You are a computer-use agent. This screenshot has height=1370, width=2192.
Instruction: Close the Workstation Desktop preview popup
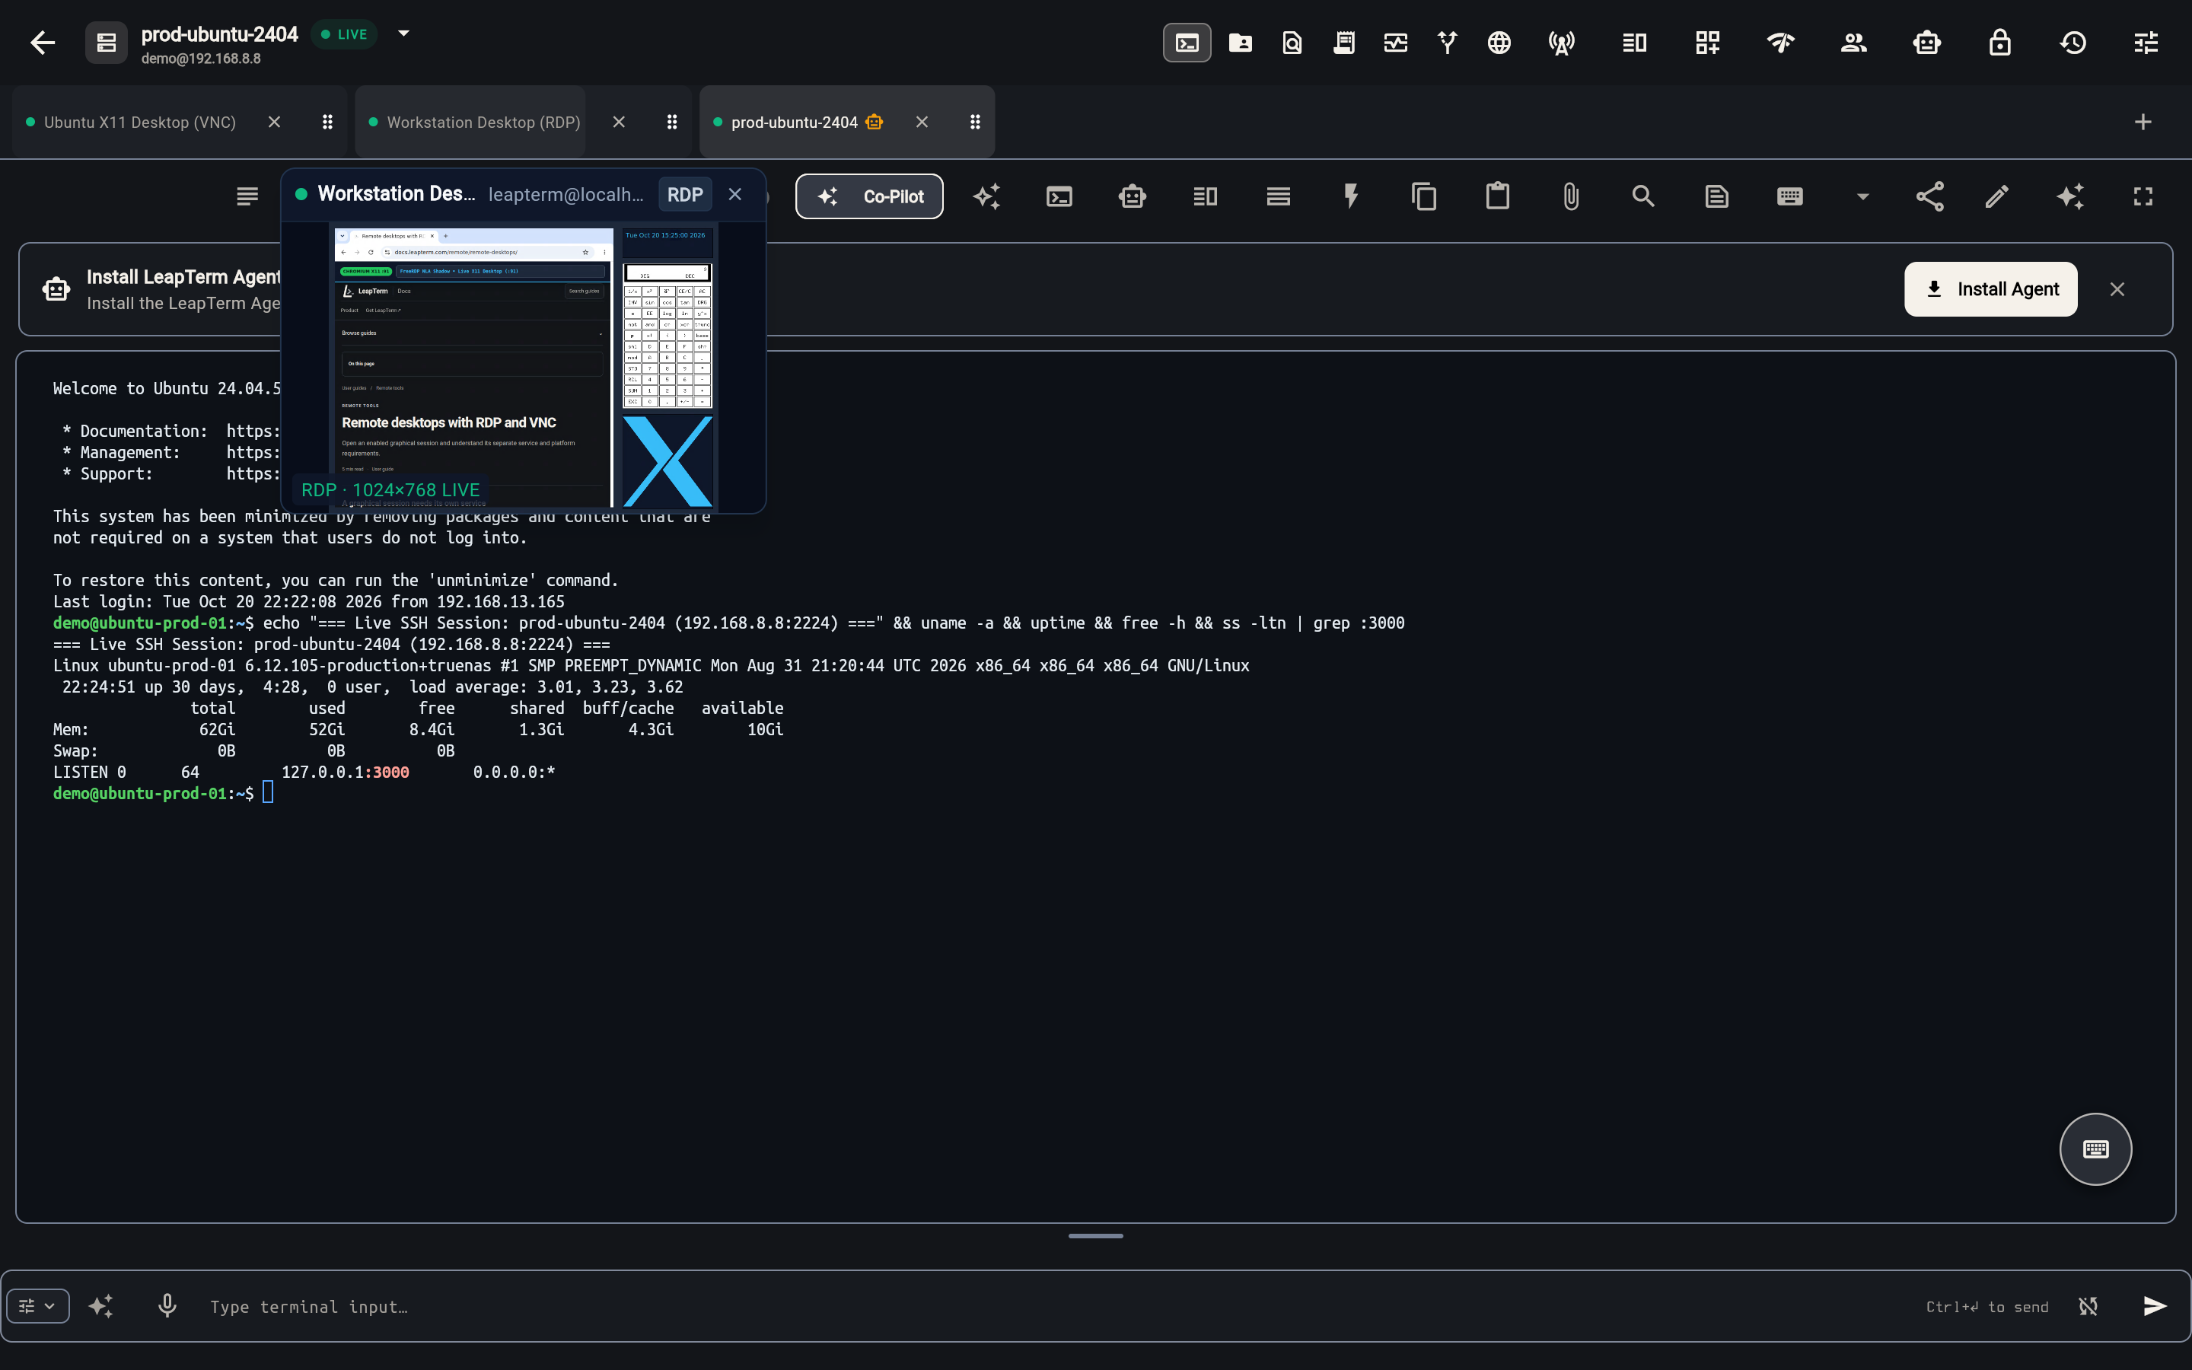point(734,195)
